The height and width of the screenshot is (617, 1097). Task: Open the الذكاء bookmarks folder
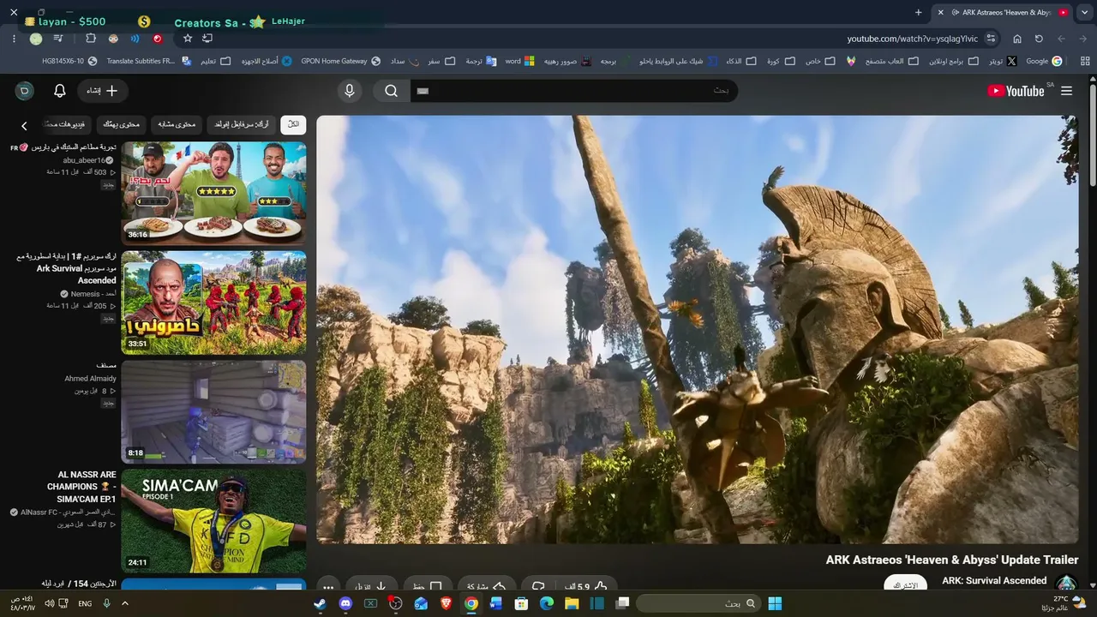pos(741,62)
